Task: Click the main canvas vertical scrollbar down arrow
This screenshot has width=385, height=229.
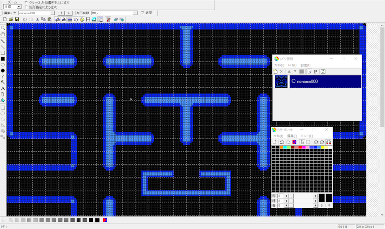Action: tap(382, 214)
